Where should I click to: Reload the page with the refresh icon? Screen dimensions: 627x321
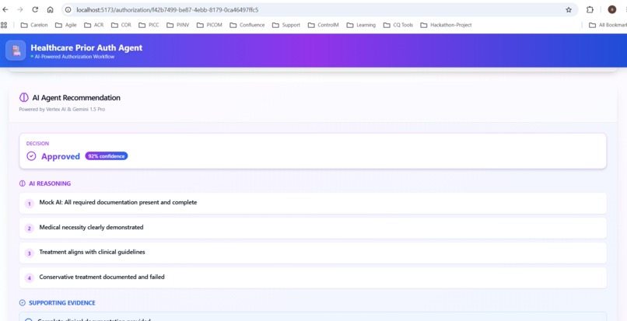35,9
